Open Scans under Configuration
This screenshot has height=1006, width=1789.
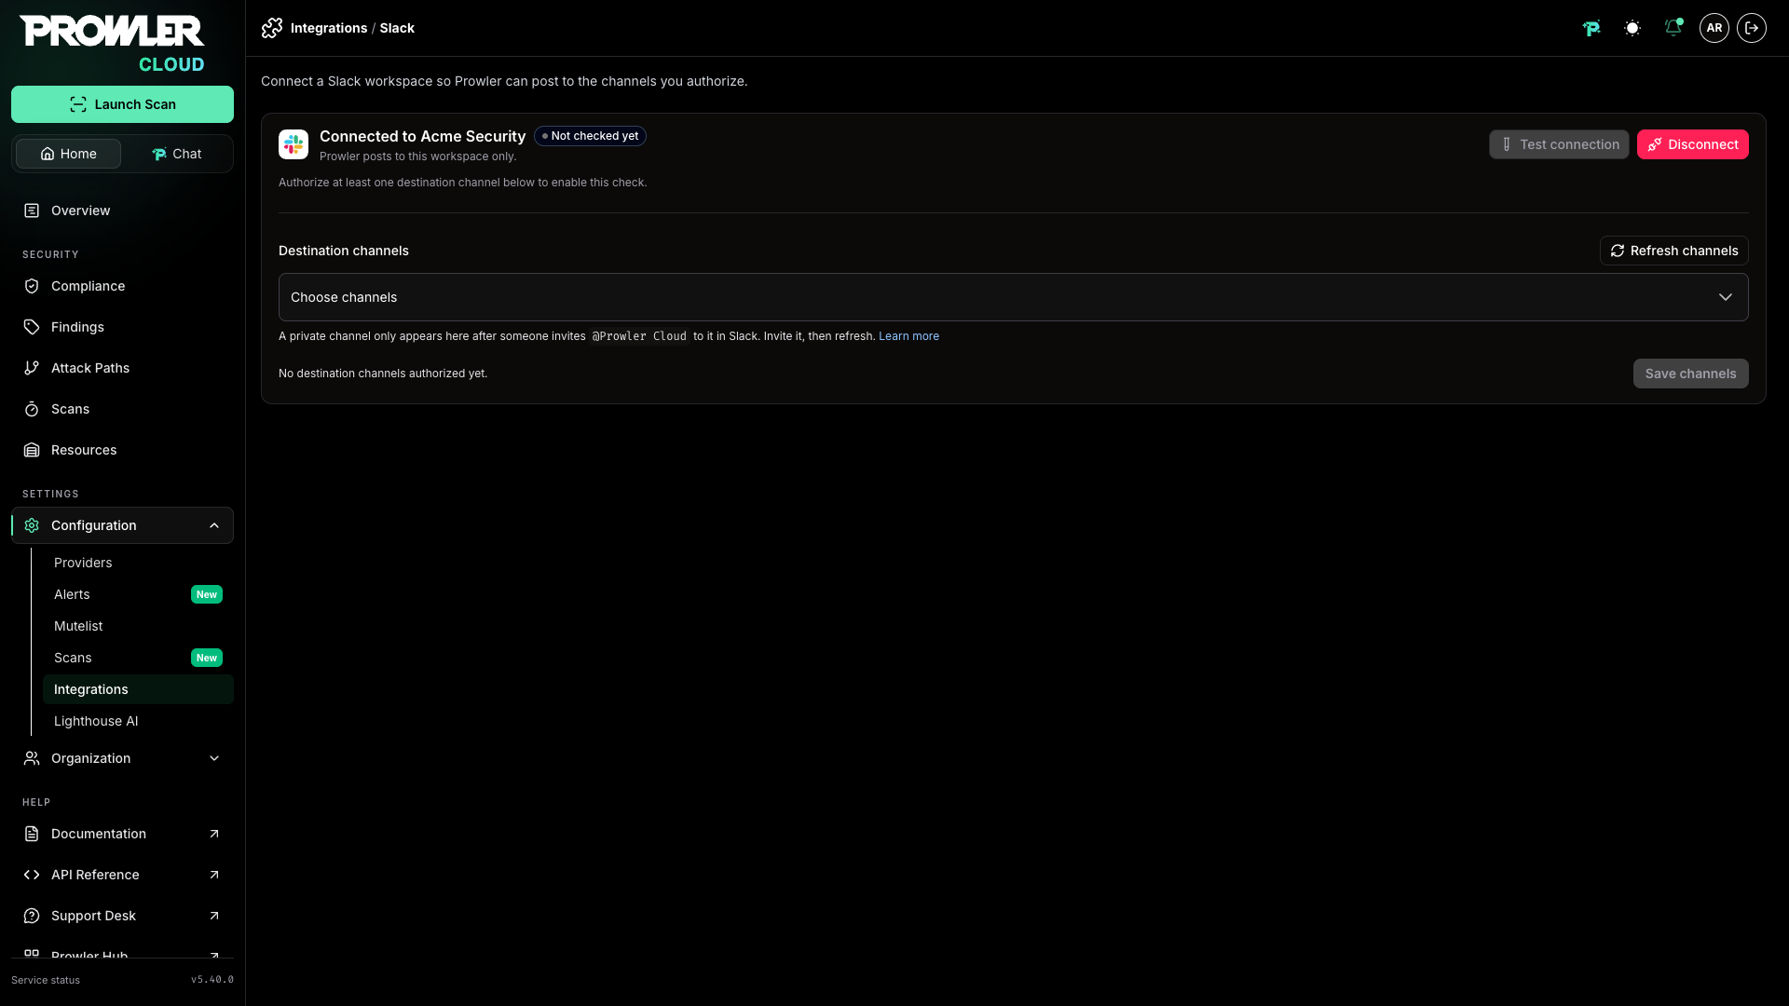(138, 658)
